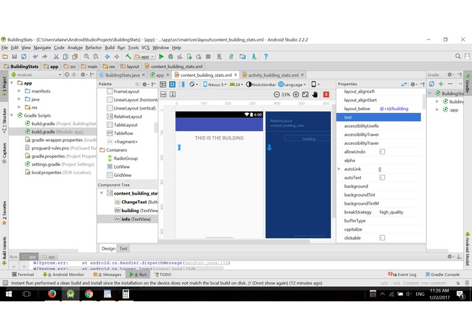Switch to BuildingStats.java tab
472x336 pixels.
(122, 75)
